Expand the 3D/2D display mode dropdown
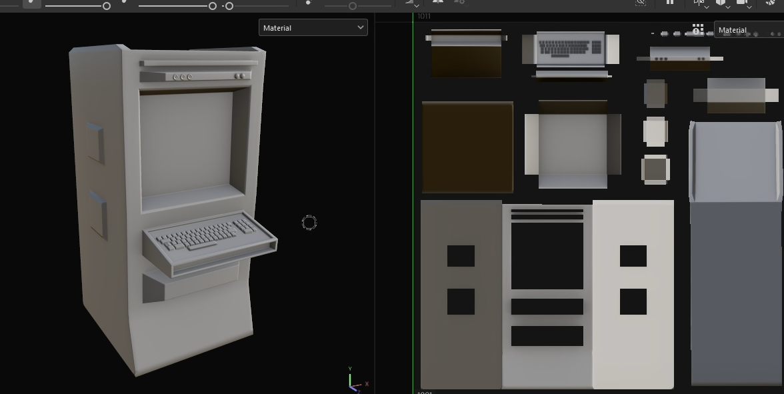The height and width of the screenshot is (394, 784). point(700,3)
